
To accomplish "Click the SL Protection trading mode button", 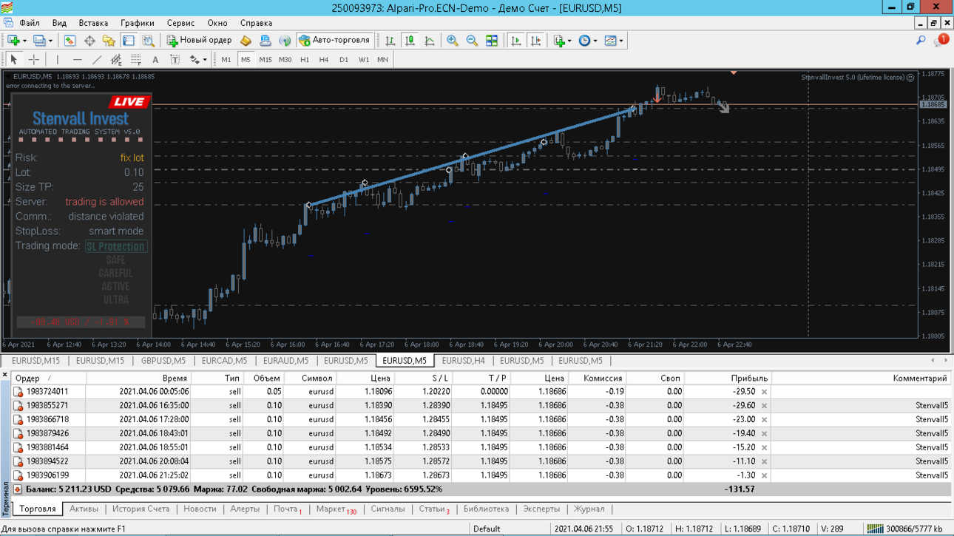I will [116, 246].
